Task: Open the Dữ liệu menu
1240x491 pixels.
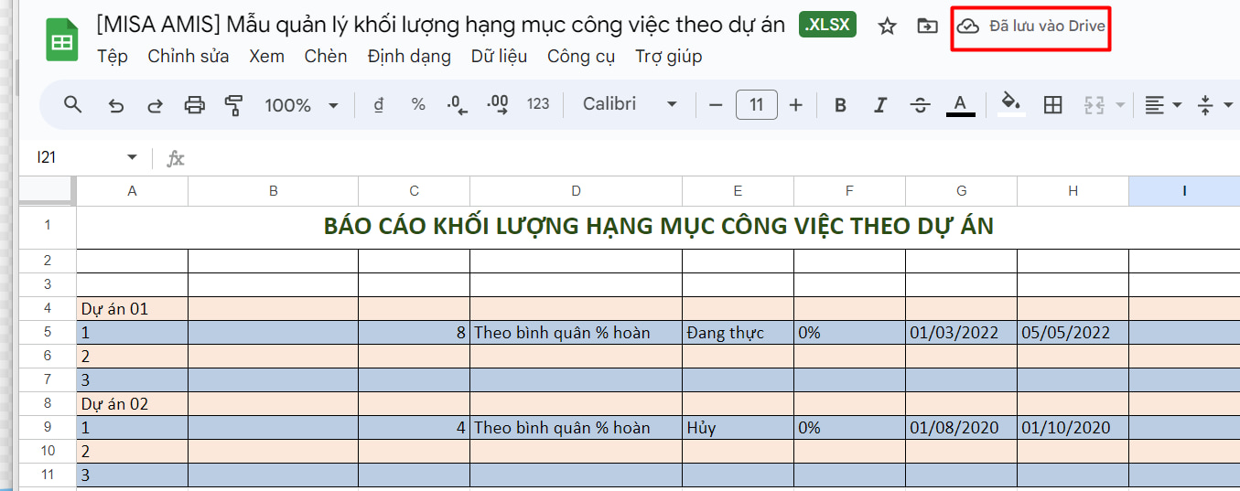Action: 499,57
